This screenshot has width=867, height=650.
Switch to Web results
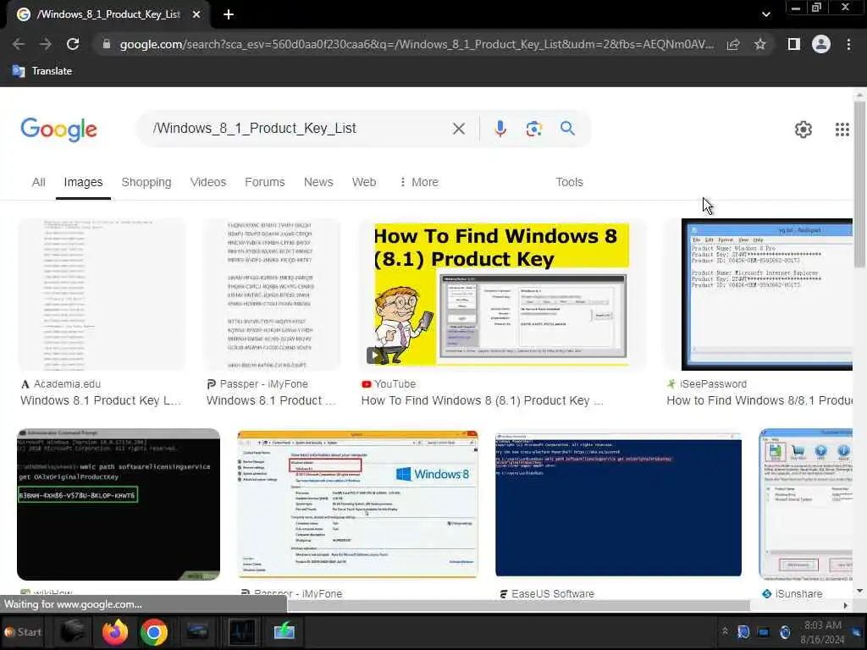pyautogui.click(x=364, y=182)
